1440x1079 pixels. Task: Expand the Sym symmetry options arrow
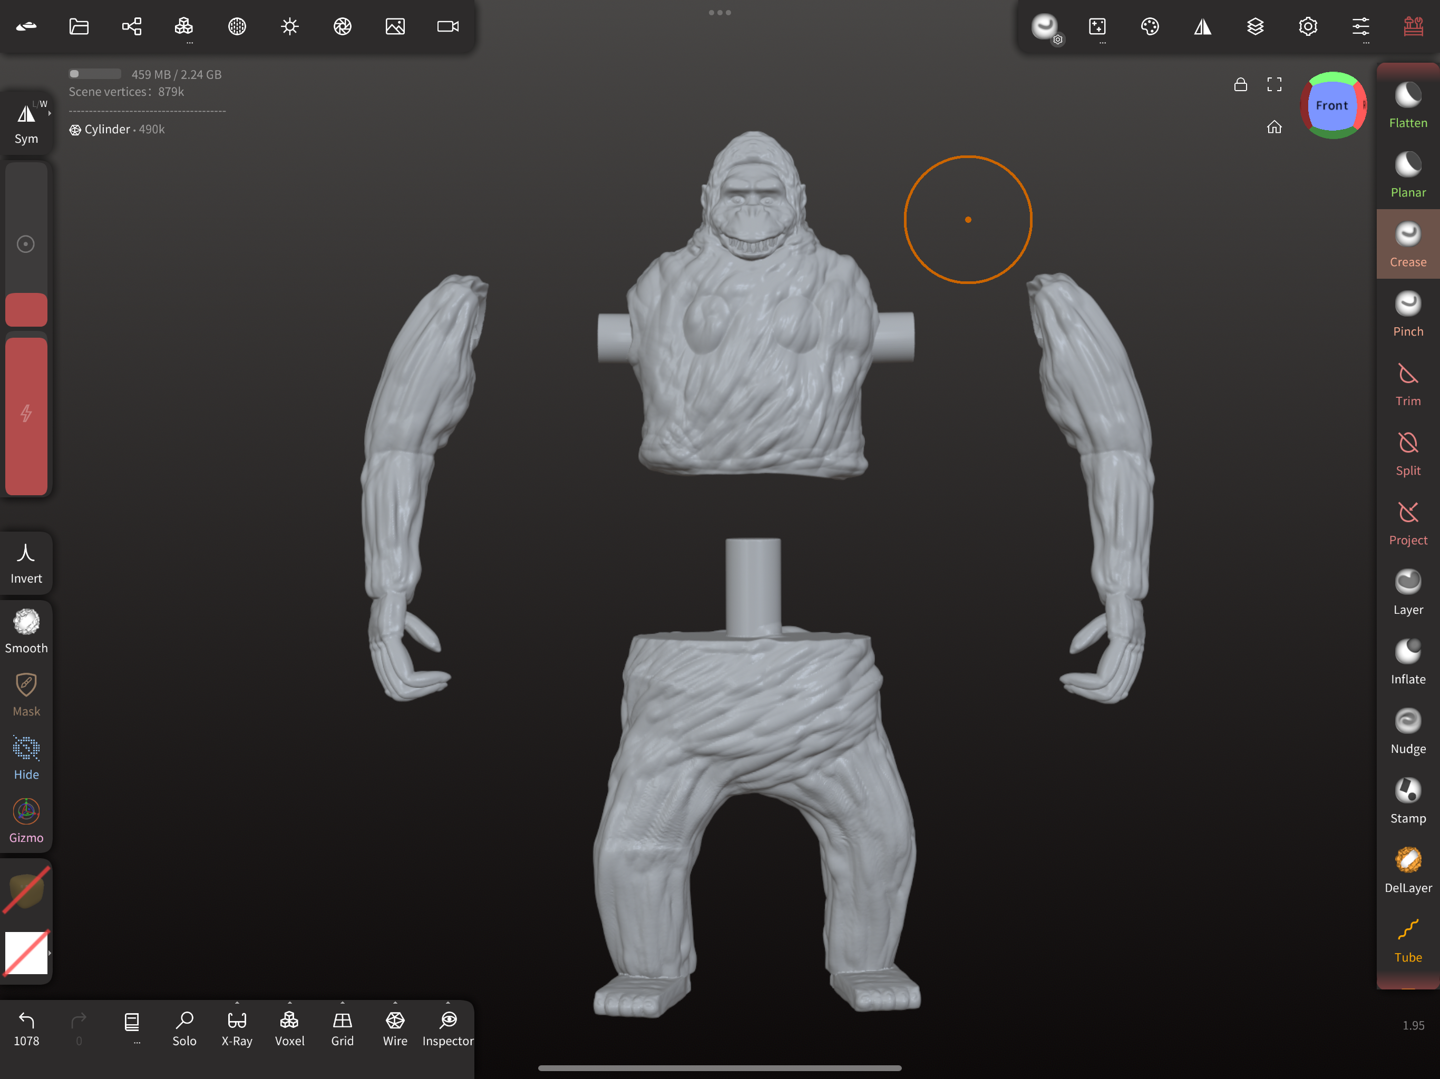click(50, 113)
